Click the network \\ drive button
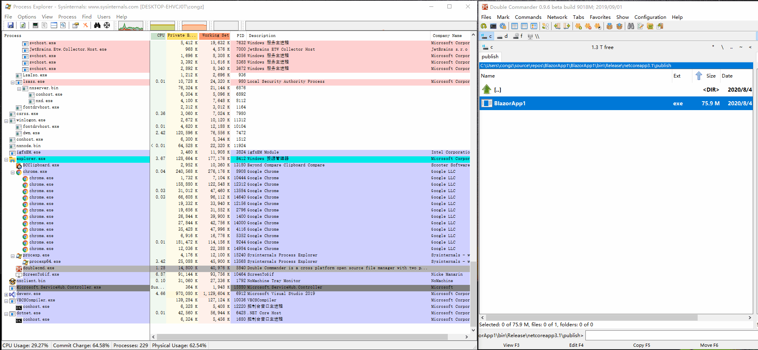 tap(533, 36)
